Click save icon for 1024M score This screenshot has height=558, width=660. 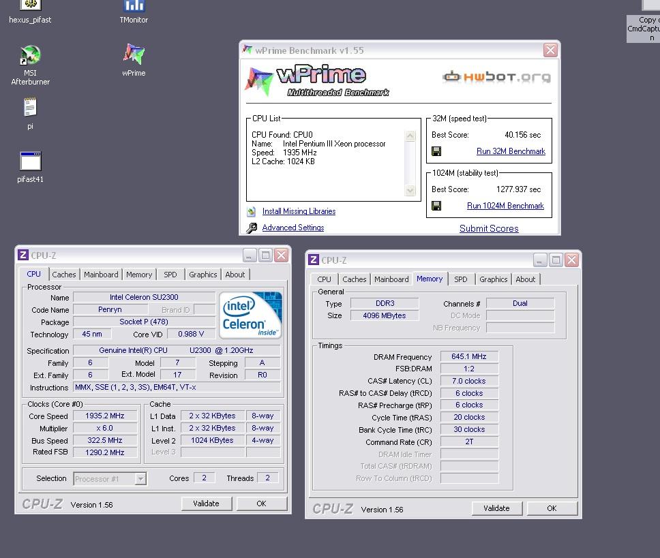[x=436, y=206]
